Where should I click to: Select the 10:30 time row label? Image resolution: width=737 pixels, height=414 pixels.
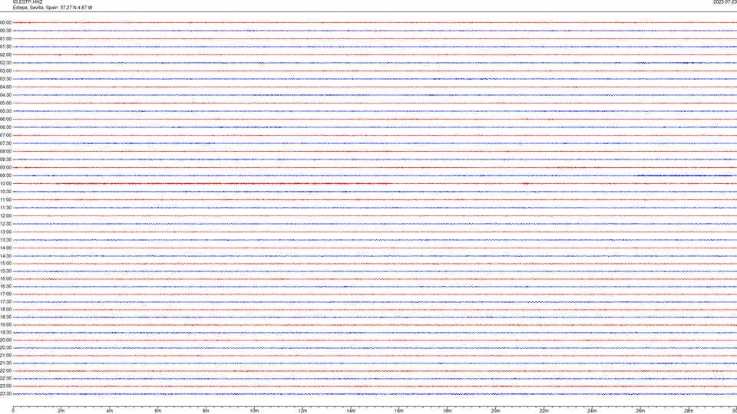pos(5,192)
